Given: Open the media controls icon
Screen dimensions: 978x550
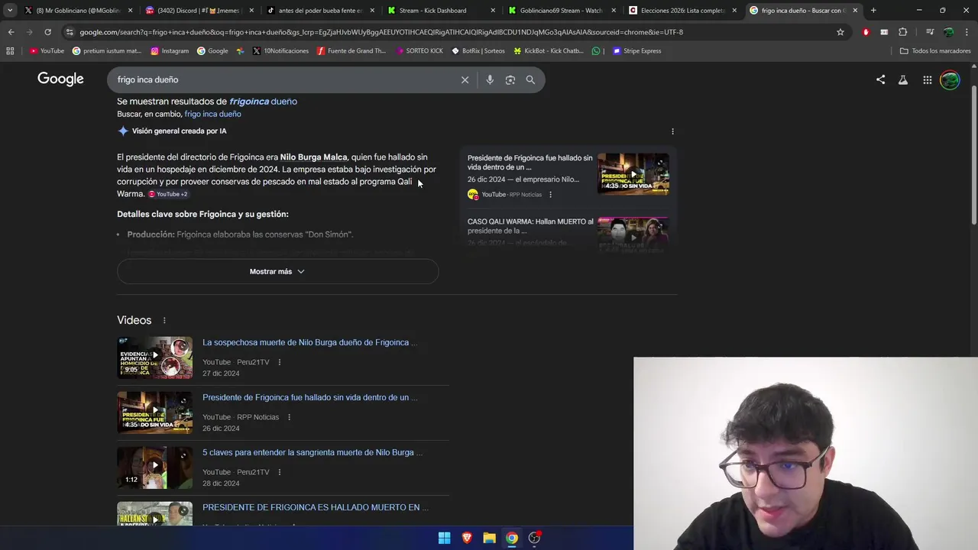Looking at the screenshot, I should pos(930,32).
